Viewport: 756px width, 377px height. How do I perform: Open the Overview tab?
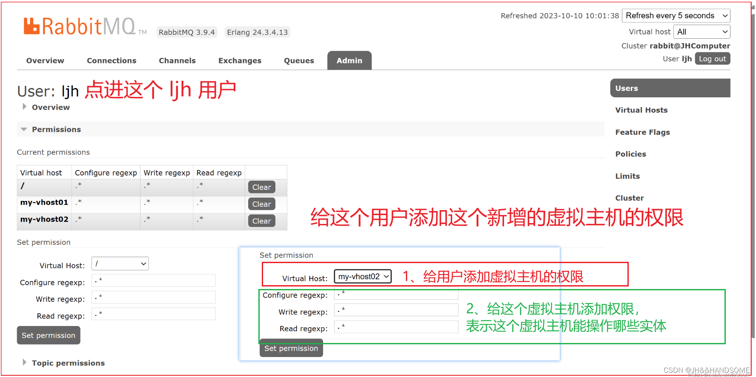45,60
